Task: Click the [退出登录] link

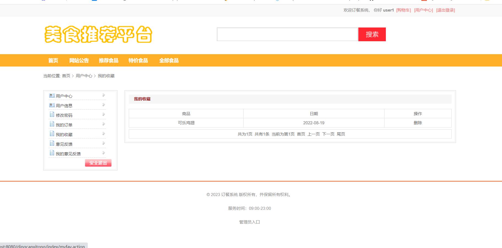Action: point(446,10)
